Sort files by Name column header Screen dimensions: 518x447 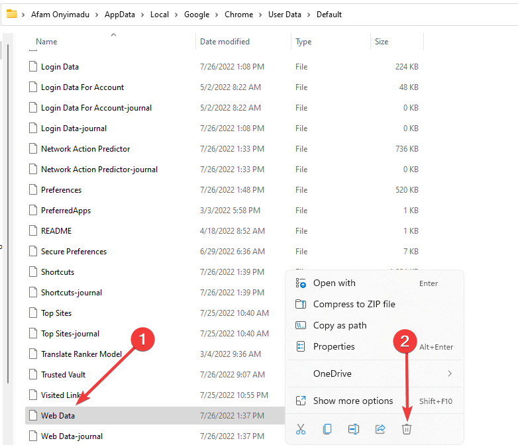coord(46,42)
